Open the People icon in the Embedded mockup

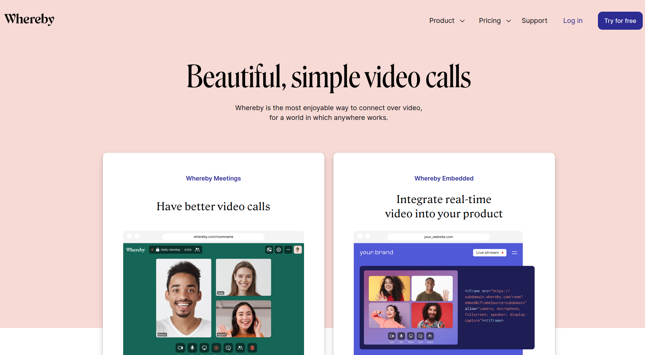pyautogui.click(x=430, y=336)
